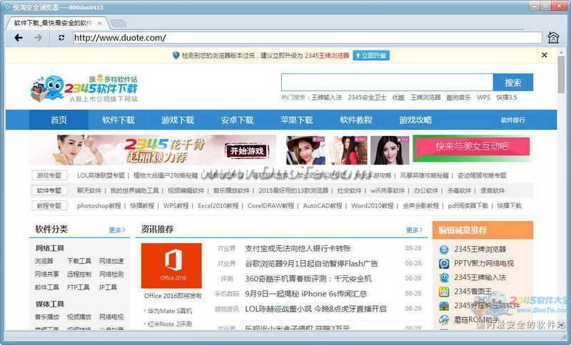Expand 更多 next to 软件分类
Viewport: 571px width, 345px height.
(x=116, y=230)
